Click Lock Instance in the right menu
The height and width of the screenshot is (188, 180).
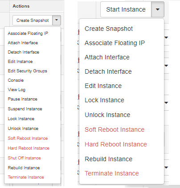coord(104,100)
